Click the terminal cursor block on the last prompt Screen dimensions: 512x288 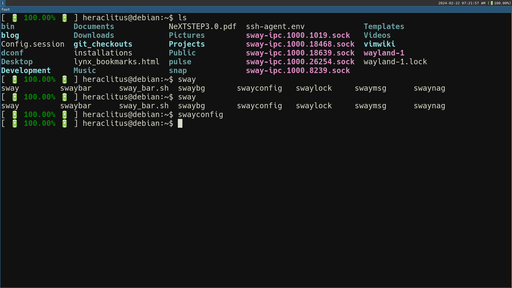(x=180, y=123)
